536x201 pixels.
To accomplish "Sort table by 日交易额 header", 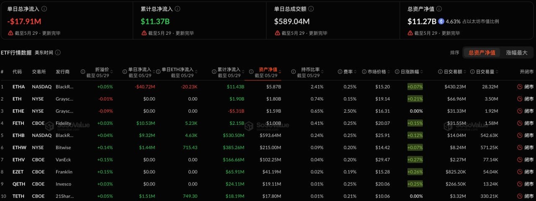I will tap(454, 72).
